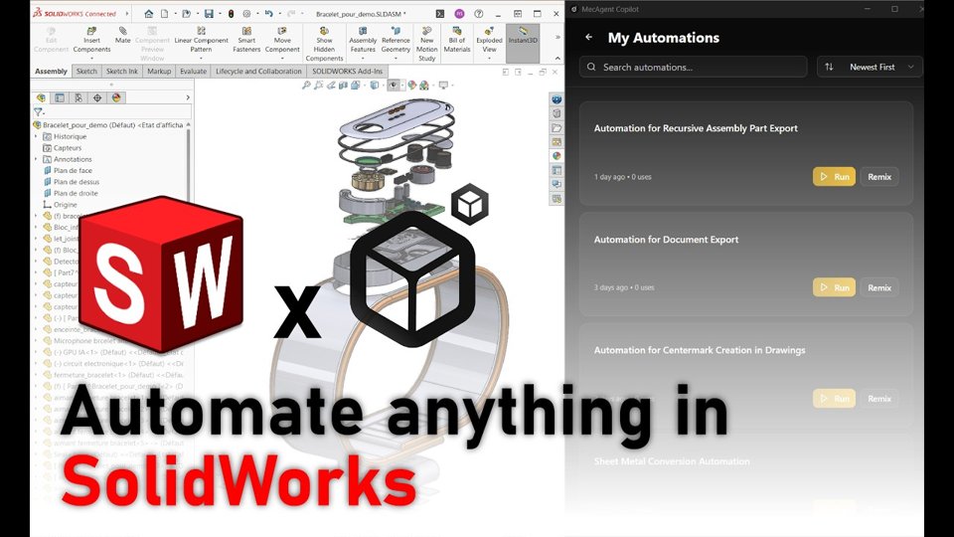This screenshot has height=537, width=954.
Task: Open the Bill of Materials tool
Action: [457, 40]
